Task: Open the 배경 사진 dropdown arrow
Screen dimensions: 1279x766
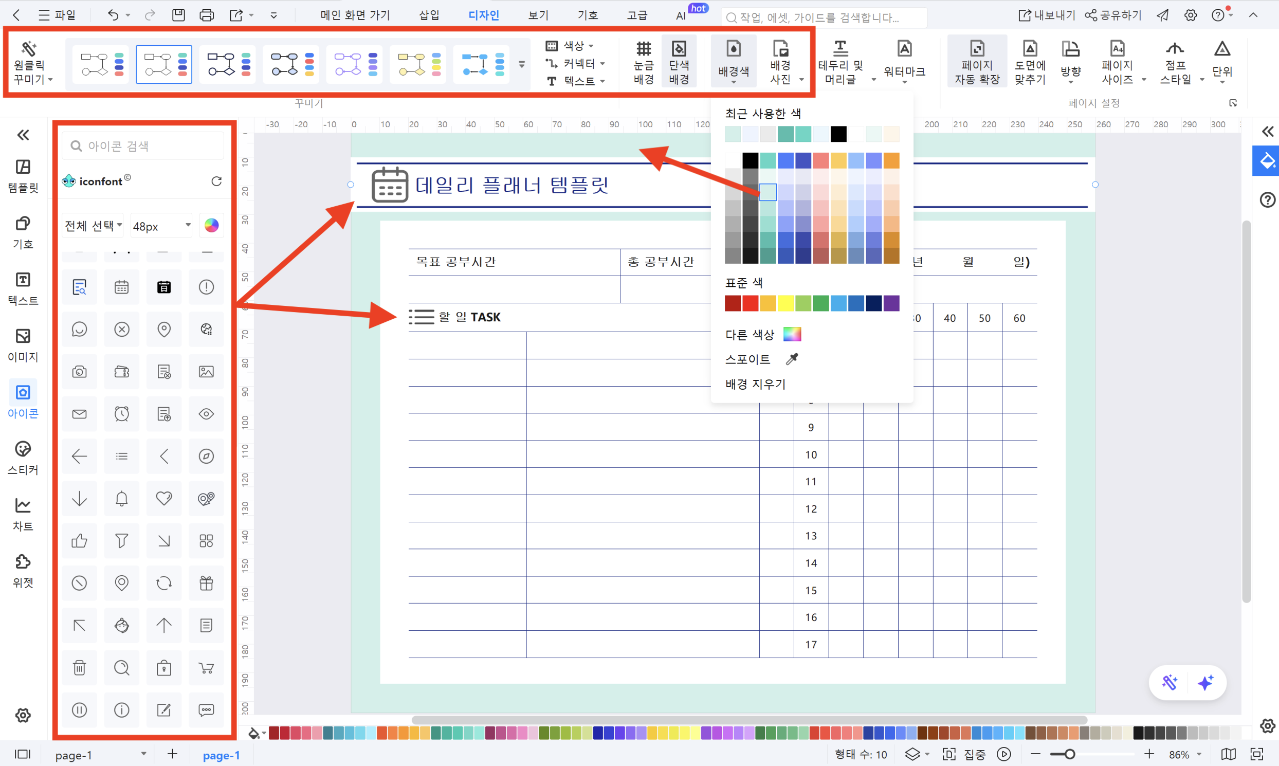Action: tap(801, 80)
